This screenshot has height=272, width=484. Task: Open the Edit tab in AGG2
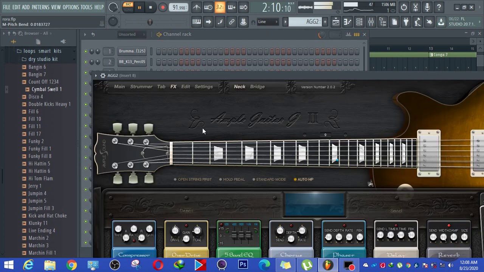(x=185, y=87)
